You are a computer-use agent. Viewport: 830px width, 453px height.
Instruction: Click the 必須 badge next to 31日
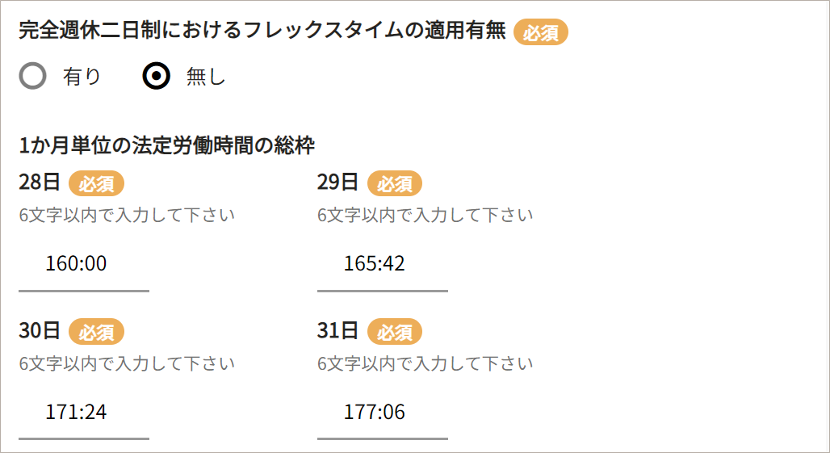(395, 331)
